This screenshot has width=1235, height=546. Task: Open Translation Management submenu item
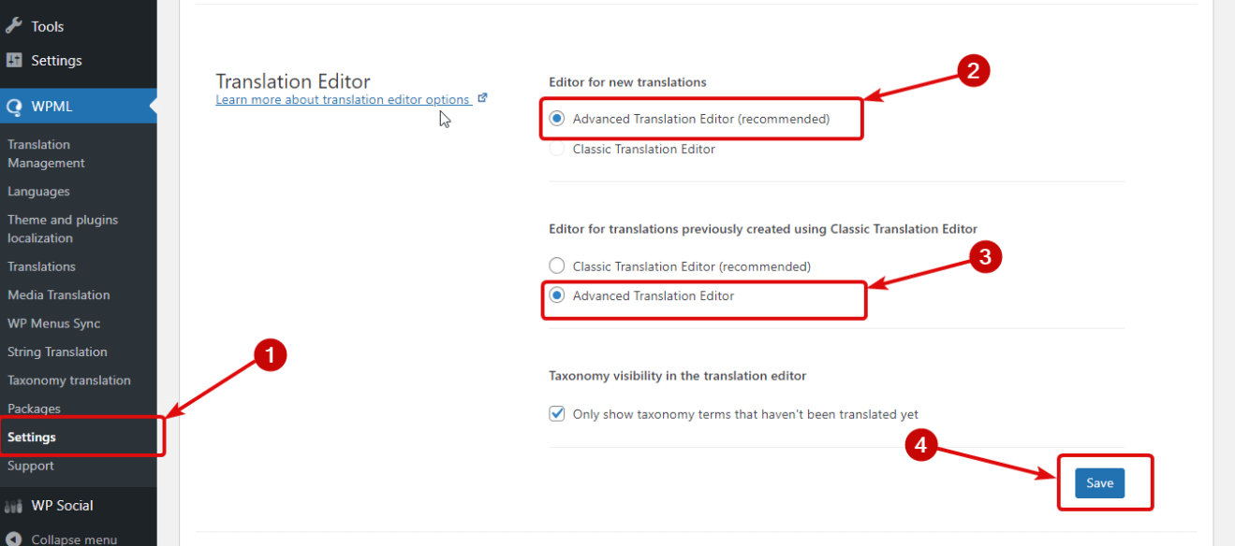coord(46,153)
